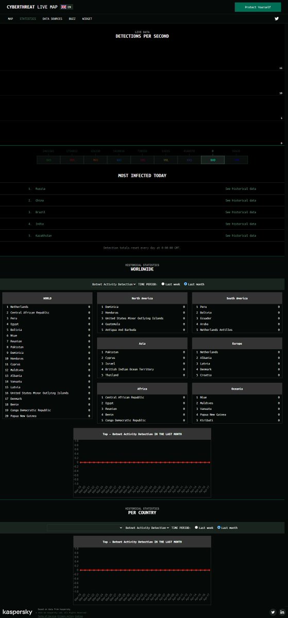288x618 pixels.
Task: Open the footer LinkedIn icon
Action: pyautogui.click(x=282, y=612)
